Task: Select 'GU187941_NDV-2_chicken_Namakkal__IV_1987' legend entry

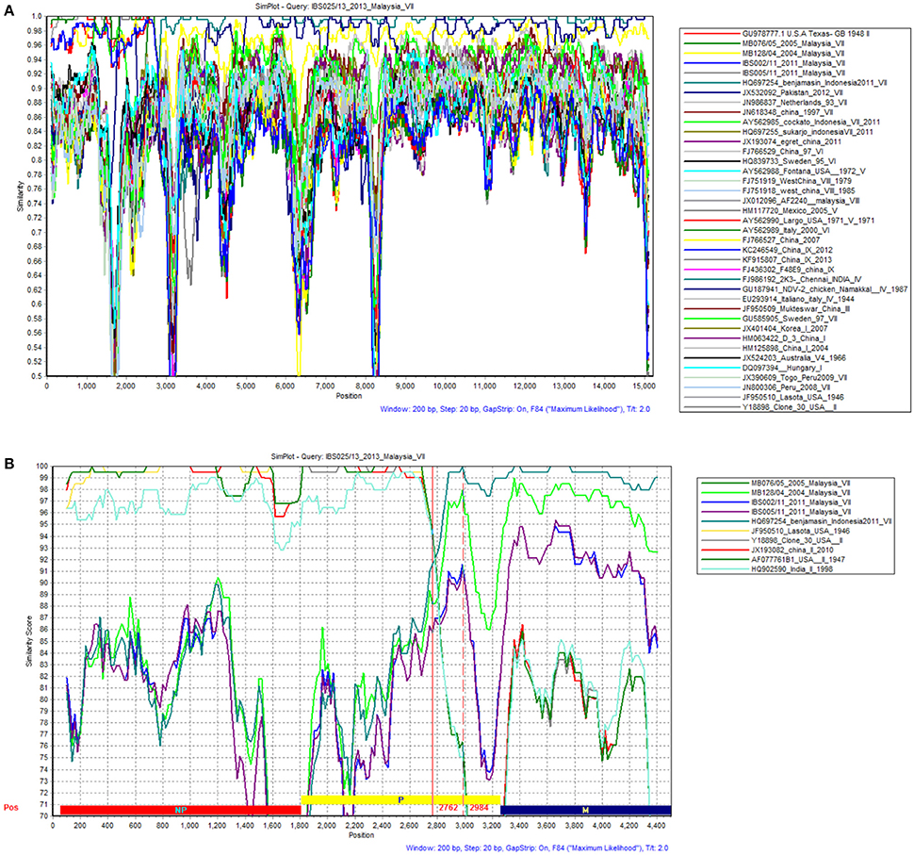Action: [824, 289]
